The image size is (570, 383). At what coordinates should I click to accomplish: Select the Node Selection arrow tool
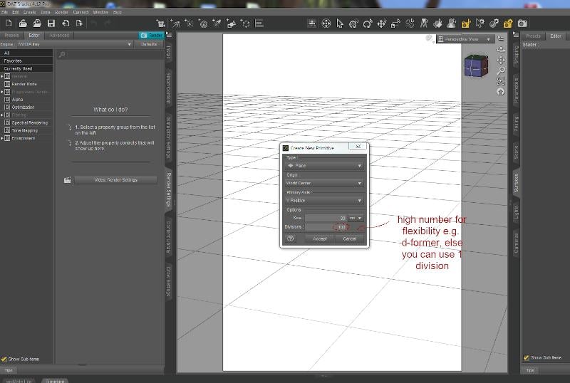pyautogui.click(x=340, y=23)
